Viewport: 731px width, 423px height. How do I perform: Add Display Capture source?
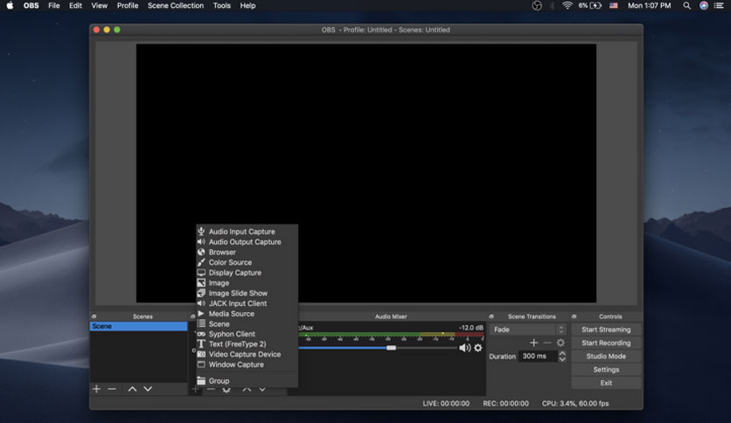(247, 273)
